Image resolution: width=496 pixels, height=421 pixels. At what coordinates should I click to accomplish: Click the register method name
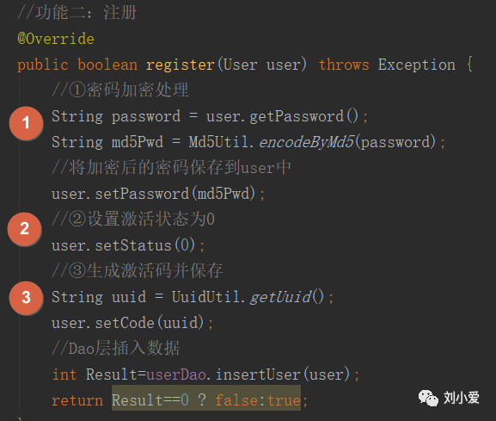[181, 65]
